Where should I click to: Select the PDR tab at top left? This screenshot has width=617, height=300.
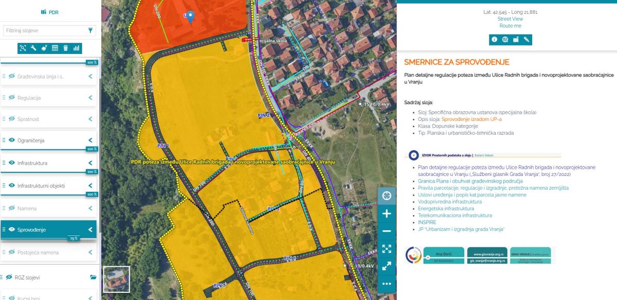[x=50, y=12]
